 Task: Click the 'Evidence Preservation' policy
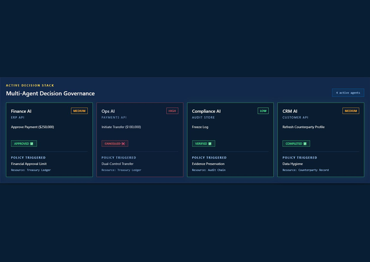[x=208, y=164]
